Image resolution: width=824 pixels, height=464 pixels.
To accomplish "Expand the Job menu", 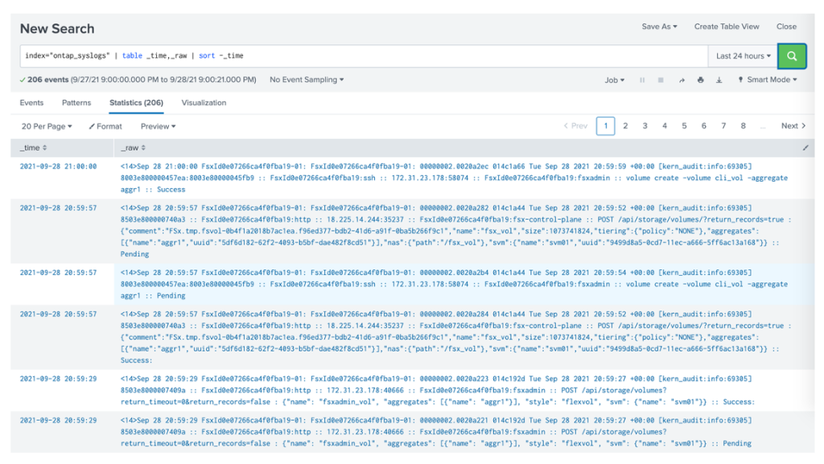I will coord(616,80).
